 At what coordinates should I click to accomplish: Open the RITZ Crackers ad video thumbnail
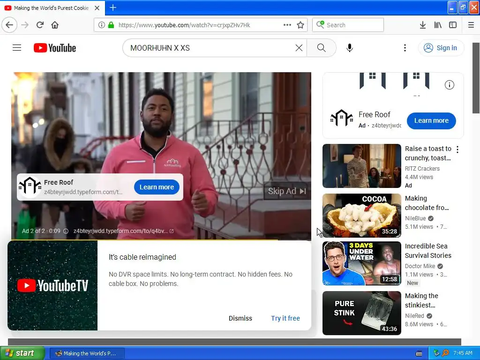(x=361, y=166)
